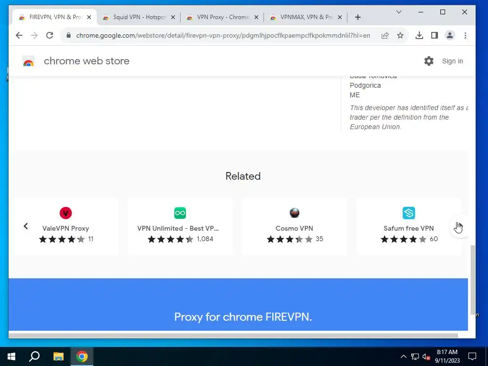Click 'Proxy for chrome FIREVPN.' banner text

243,317
